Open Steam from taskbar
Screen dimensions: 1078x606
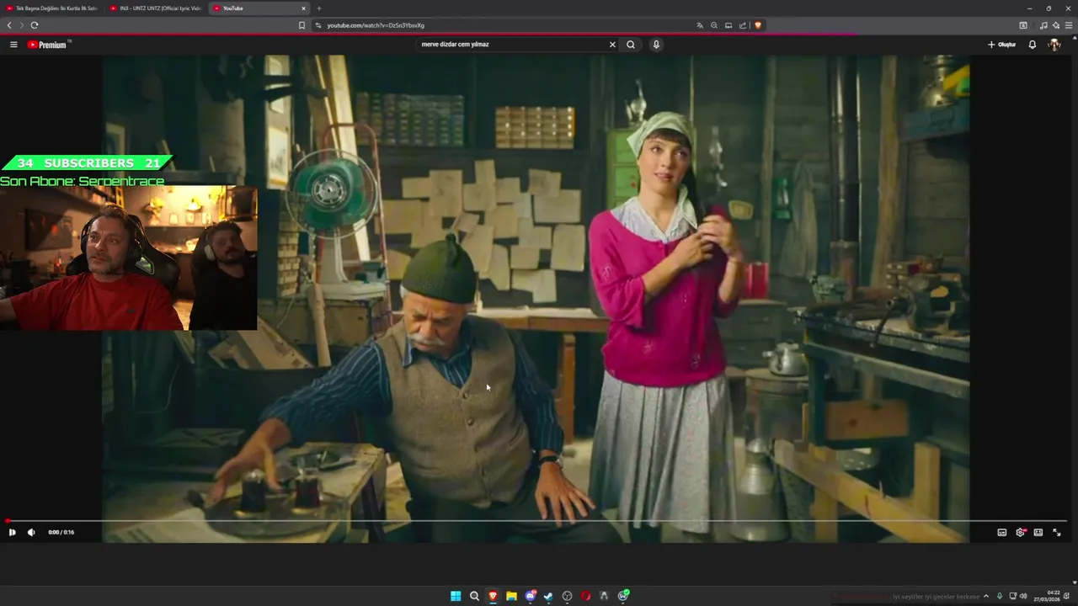548,596
